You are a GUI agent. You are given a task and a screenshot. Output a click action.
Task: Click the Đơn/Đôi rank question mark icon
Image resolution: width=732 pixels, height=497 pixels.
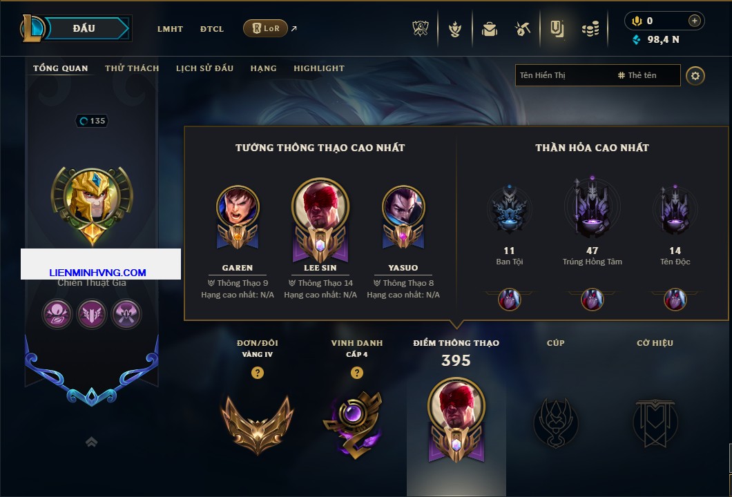click(x=257, y=372)
